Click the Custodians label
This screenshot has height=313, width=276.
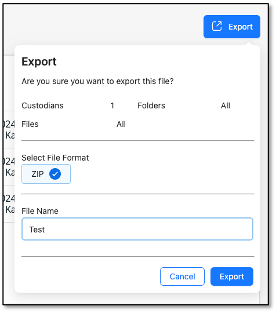(x=42, y=105)
